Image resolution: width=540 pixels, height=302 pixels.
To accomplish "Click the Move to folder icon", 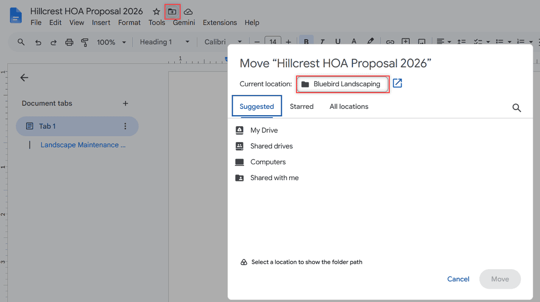I will click(x=172, y=12).
